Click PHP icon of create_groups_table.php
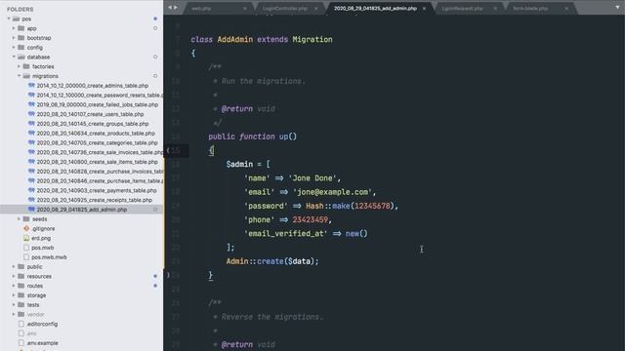Screen dimensions: 625x351 click(31, 124)
